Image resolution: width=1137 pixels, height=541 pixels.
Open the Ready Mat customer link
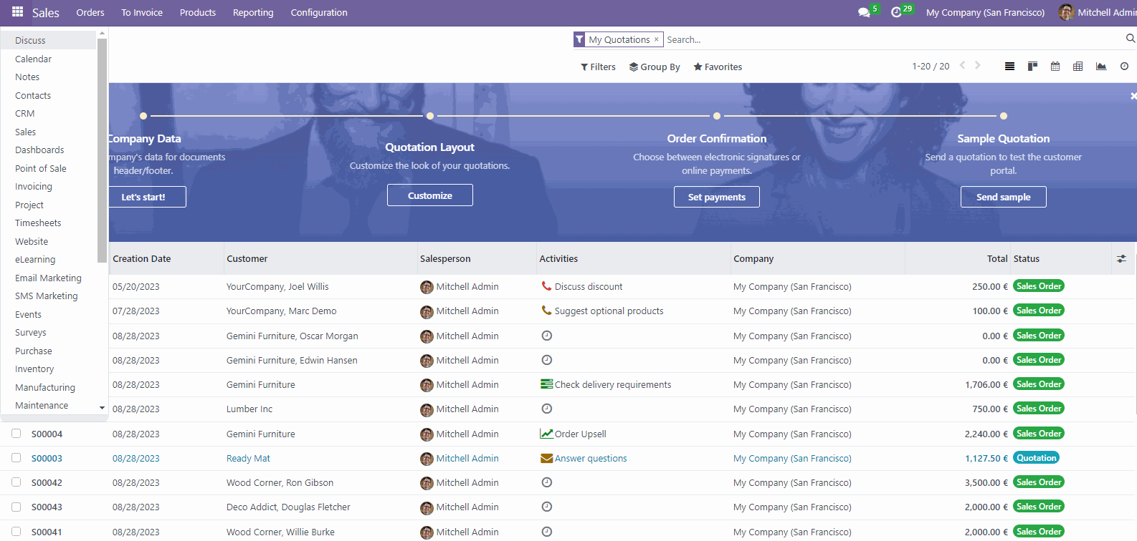tap(248, 458)
